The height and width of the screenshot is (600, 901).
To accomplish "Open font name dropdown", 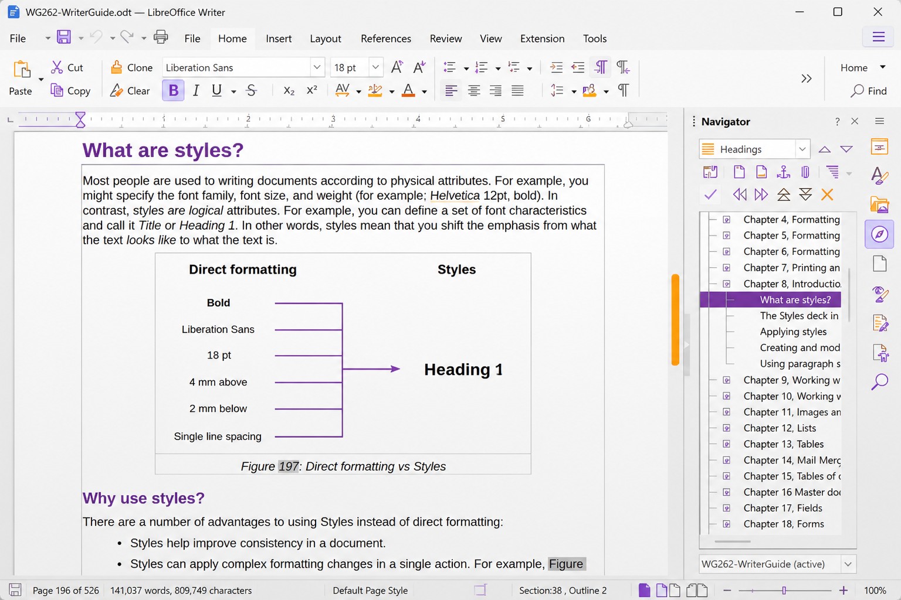I will click(x=317, y=67).
